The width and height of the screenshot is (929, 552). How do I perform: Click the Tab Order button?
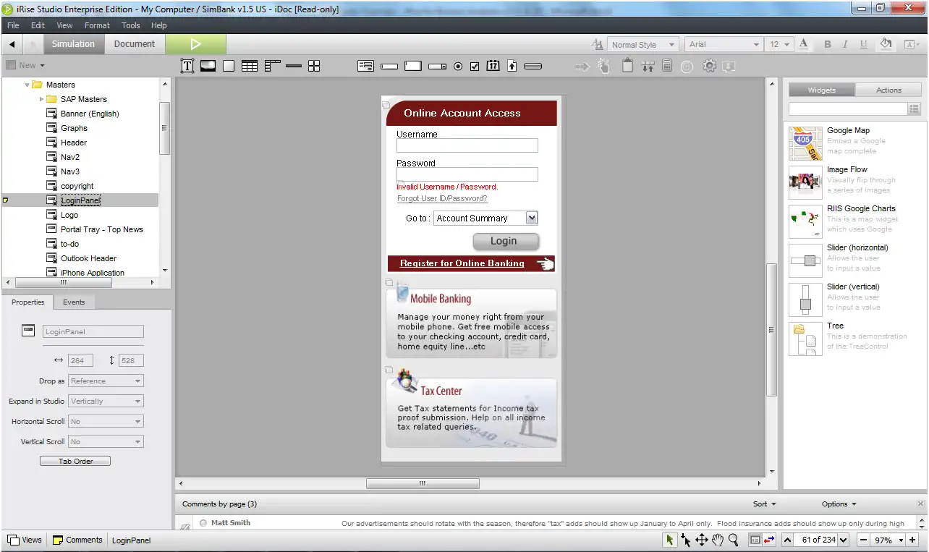click(x=75, y=461)
